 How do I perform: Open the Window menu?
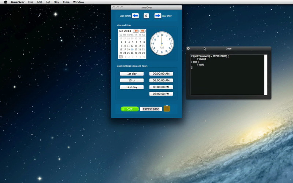(x=78, y=2)
